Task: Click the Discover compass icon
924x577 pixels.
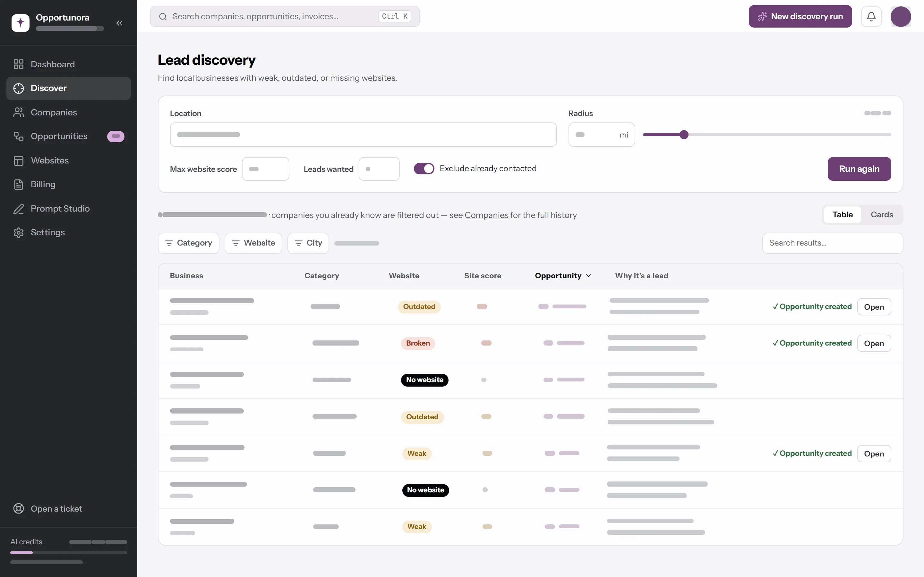Action: [18, 88]
